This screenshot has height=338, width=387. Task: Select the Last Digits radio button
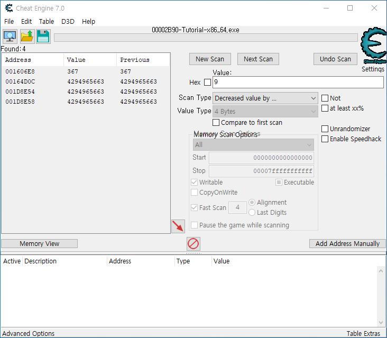coord(252,213)
